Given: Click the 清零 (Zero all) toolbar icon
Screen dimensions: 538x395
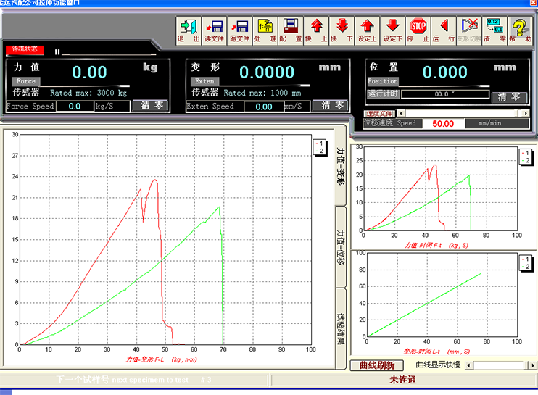Looking at the screenshot, I should pos(494,29).
